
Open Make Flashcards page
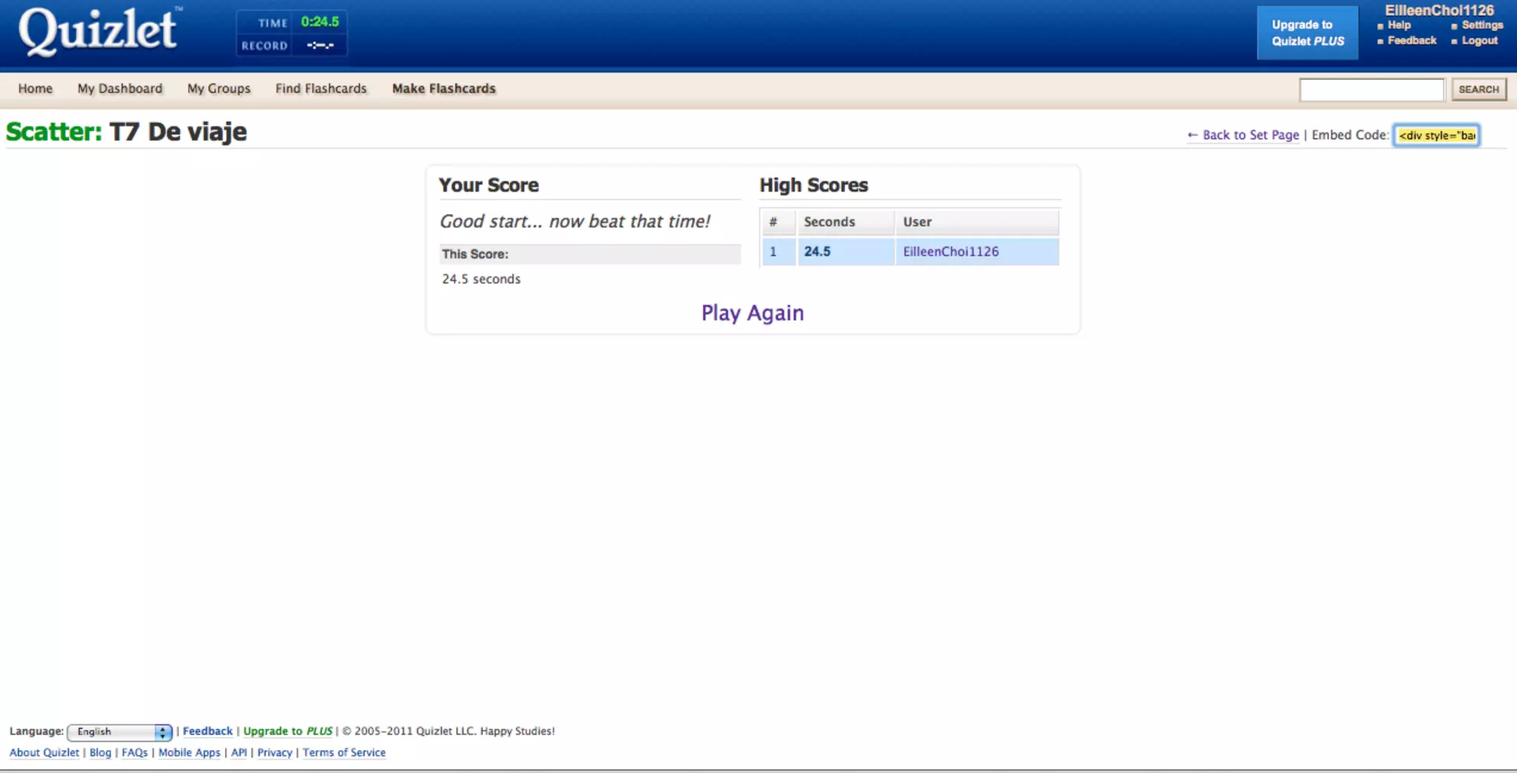[444, 89]
